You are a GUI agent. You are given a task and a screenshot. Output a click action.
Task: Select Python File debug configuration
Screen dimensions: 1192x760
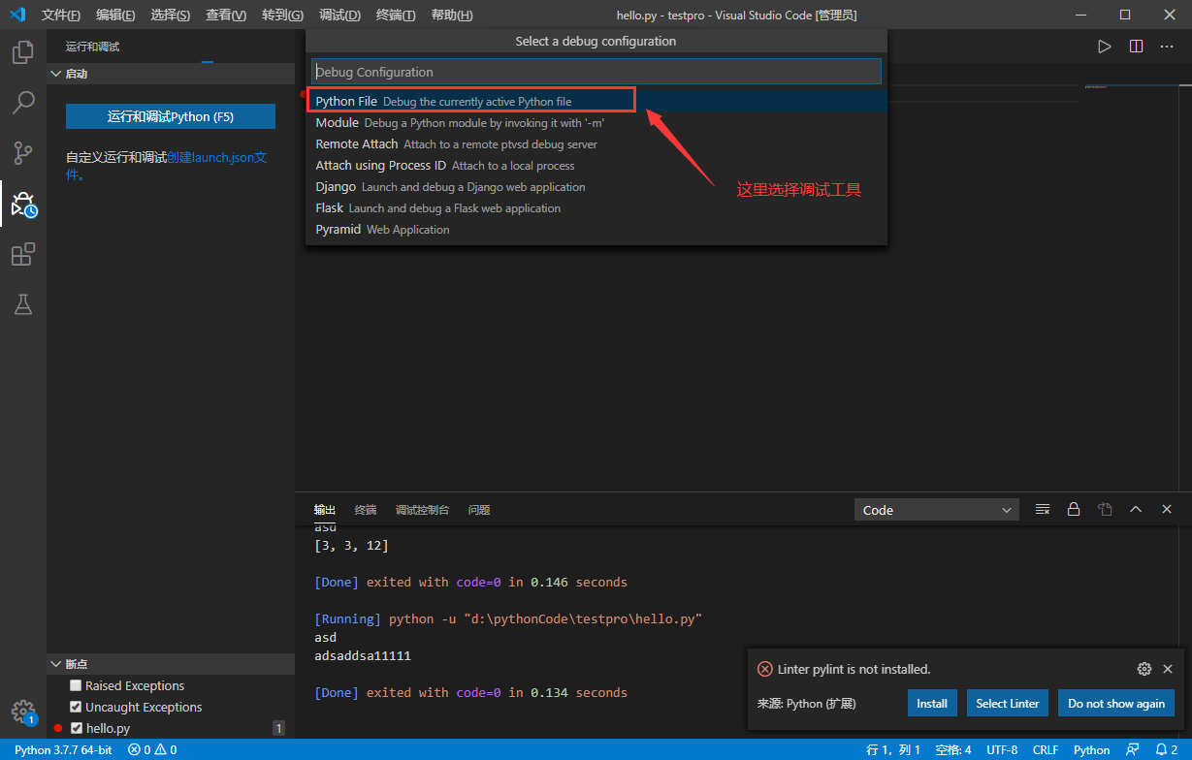coord(596,101)
